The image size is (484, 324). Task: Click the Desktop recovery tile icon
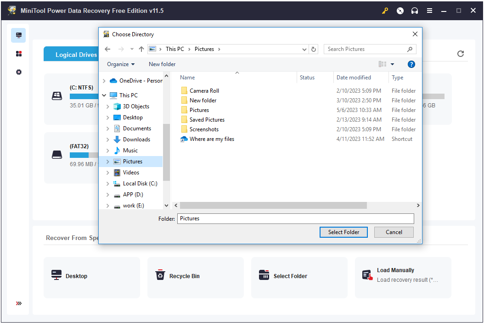coord(56,274)
